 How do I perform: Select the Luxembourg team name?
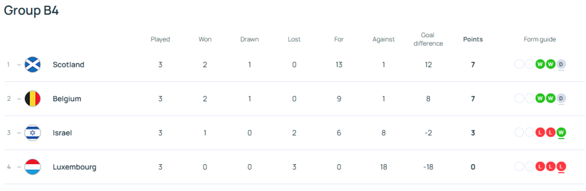pyautogui.click(x=75, y=167)
